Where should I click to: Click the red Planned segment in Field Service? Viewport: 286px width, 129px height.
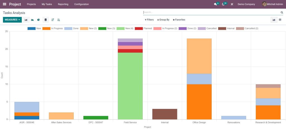tap(130, 51)
